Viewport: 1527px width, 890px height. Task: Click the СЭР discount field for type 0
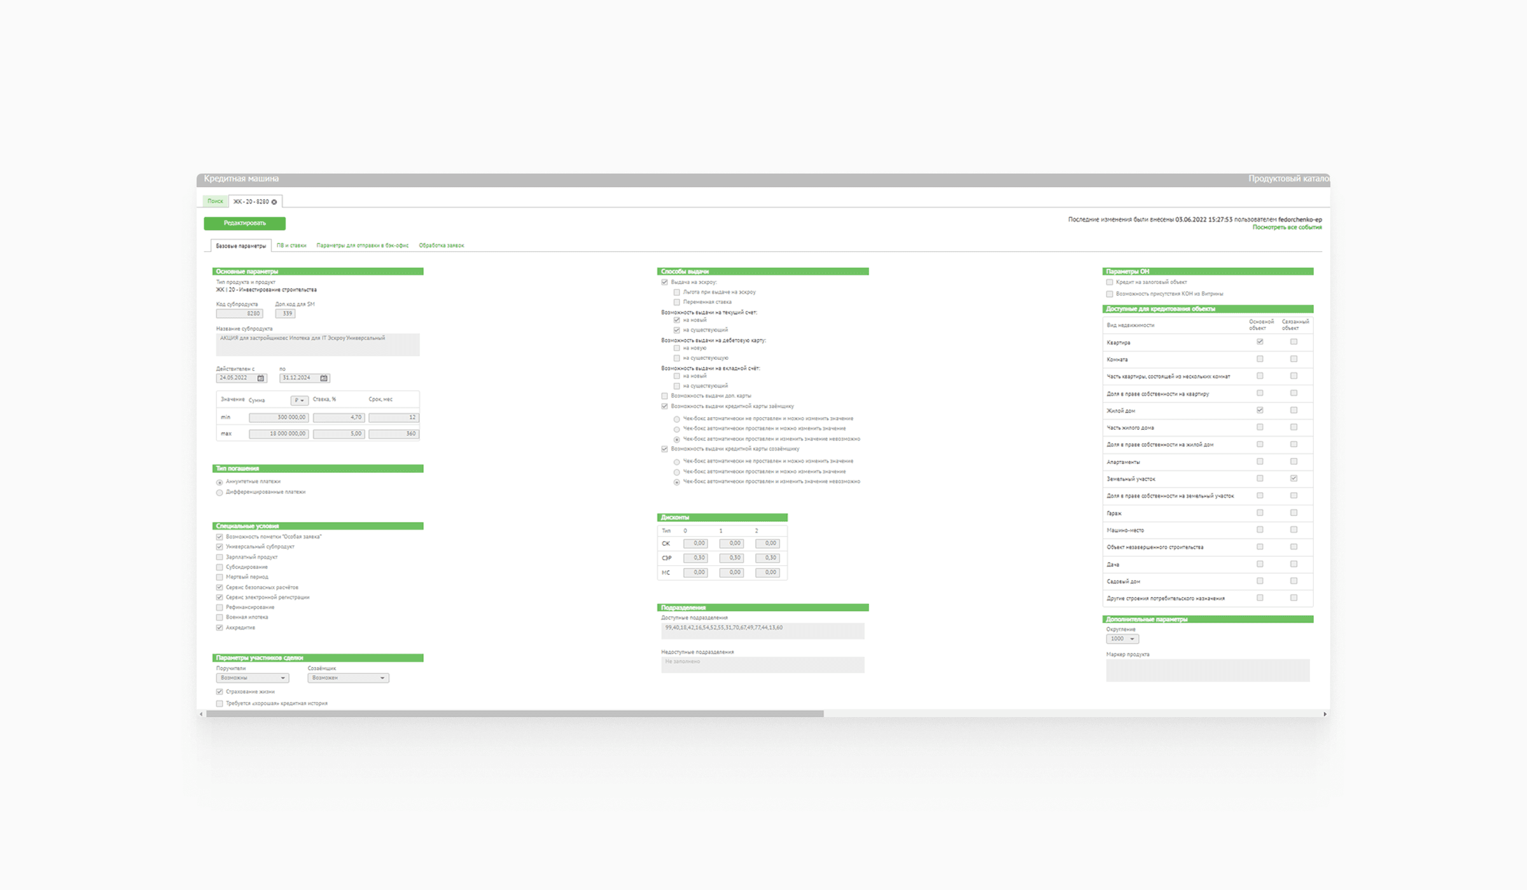695,558
